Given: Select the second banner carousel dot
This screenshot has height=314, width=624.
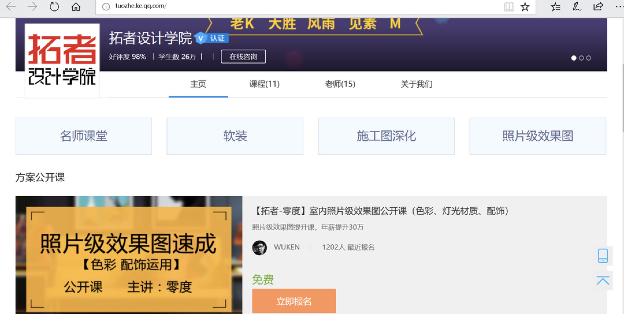Looking at the screenshot, I should coord(581,58).
